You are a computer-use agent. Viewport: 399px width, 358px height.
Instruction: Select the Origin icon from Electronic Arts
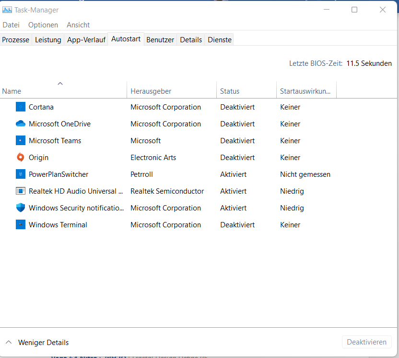[x=20, y=157]
